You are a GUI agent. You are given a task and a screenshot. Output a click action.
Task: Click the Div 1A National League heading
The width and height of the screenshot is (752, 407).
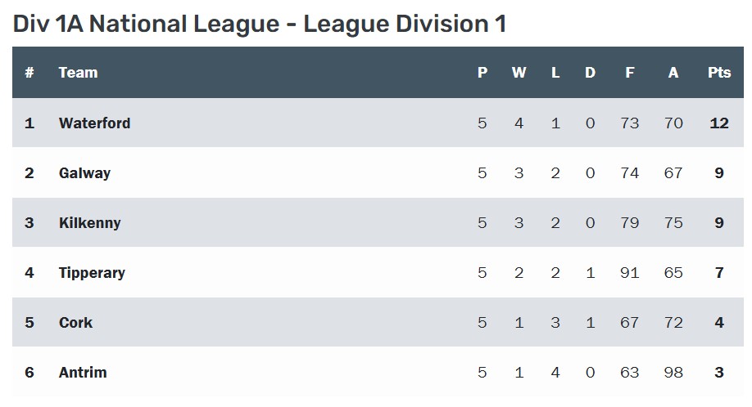pyautogui.click(x=259, y=24)
